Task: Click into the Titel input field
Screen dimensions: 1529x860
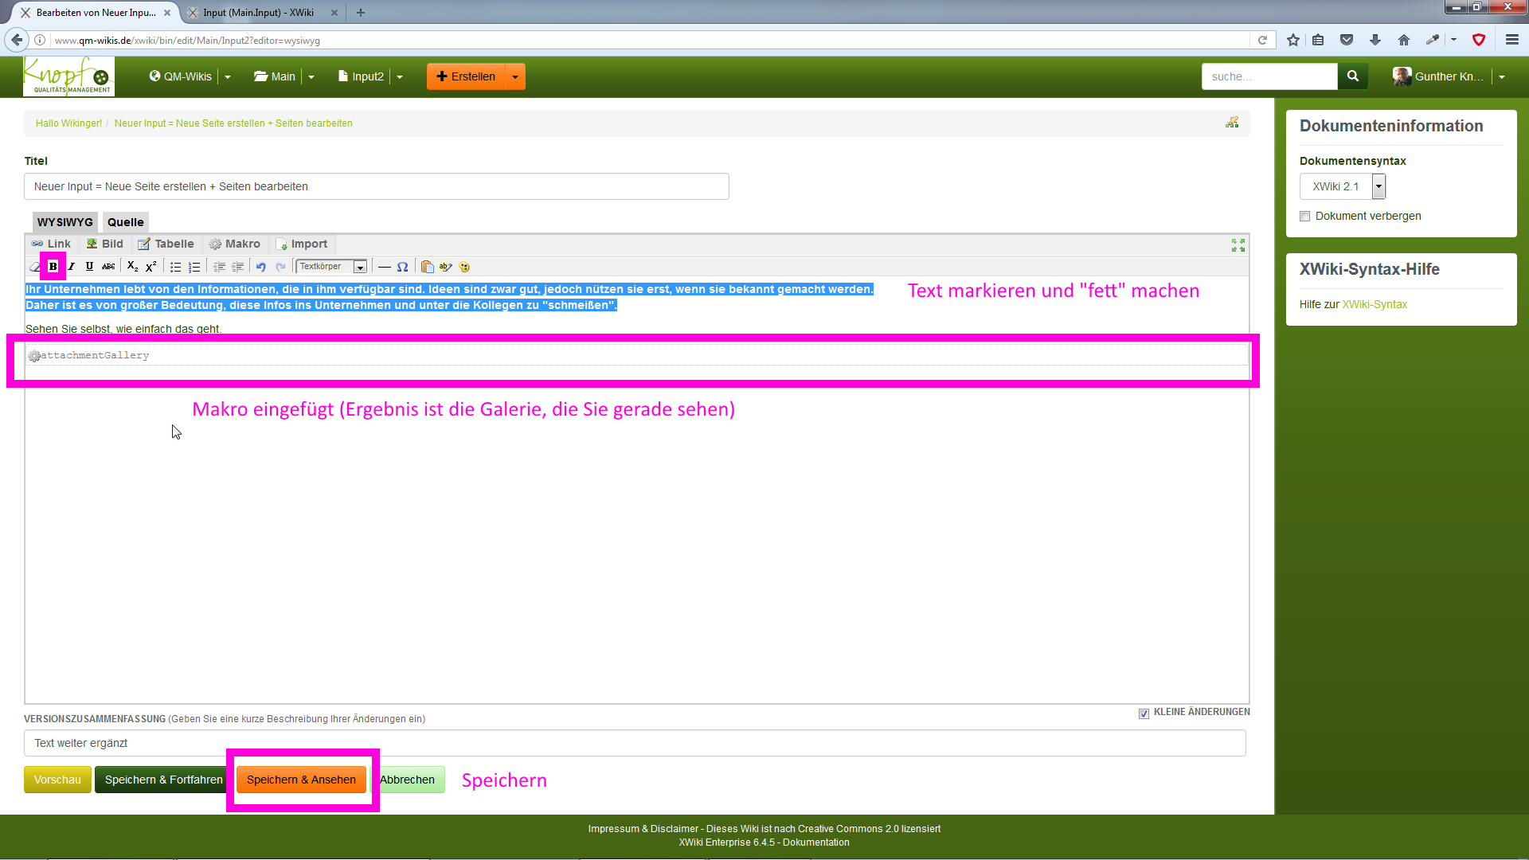Action: tap(377, 186)
